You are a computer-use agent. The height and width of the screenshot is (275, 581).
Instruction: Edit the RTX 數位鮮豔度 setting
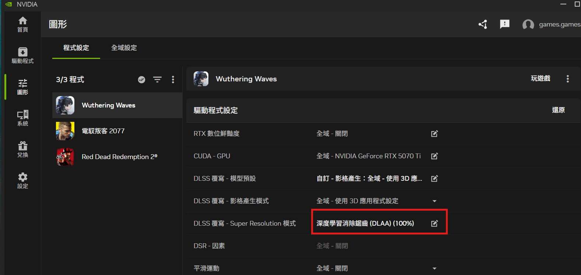(x=434, y=134)
